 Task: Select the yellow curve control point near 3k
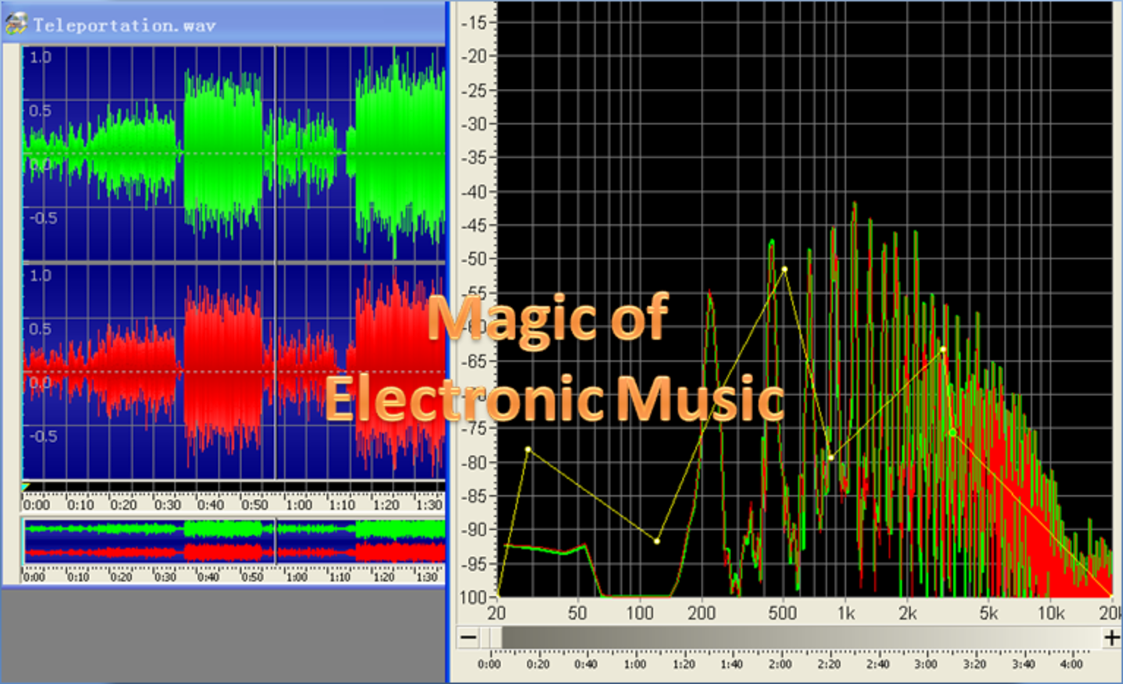point(943,349)
